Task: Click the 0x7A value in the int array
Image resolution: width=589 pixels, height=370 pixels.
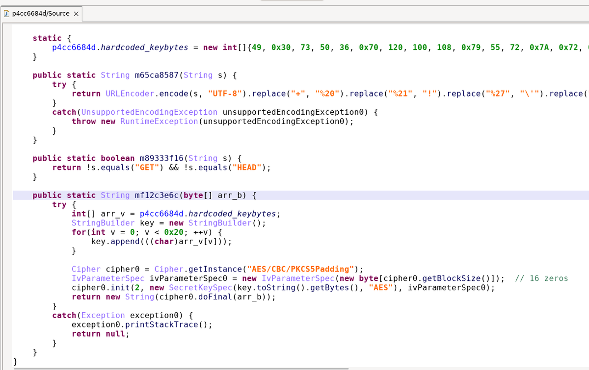Action: click(x=539, y=48)
